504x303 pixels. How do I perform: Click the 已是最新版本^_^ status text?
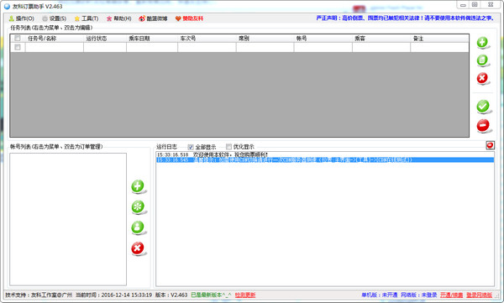[x=211, y=295]
